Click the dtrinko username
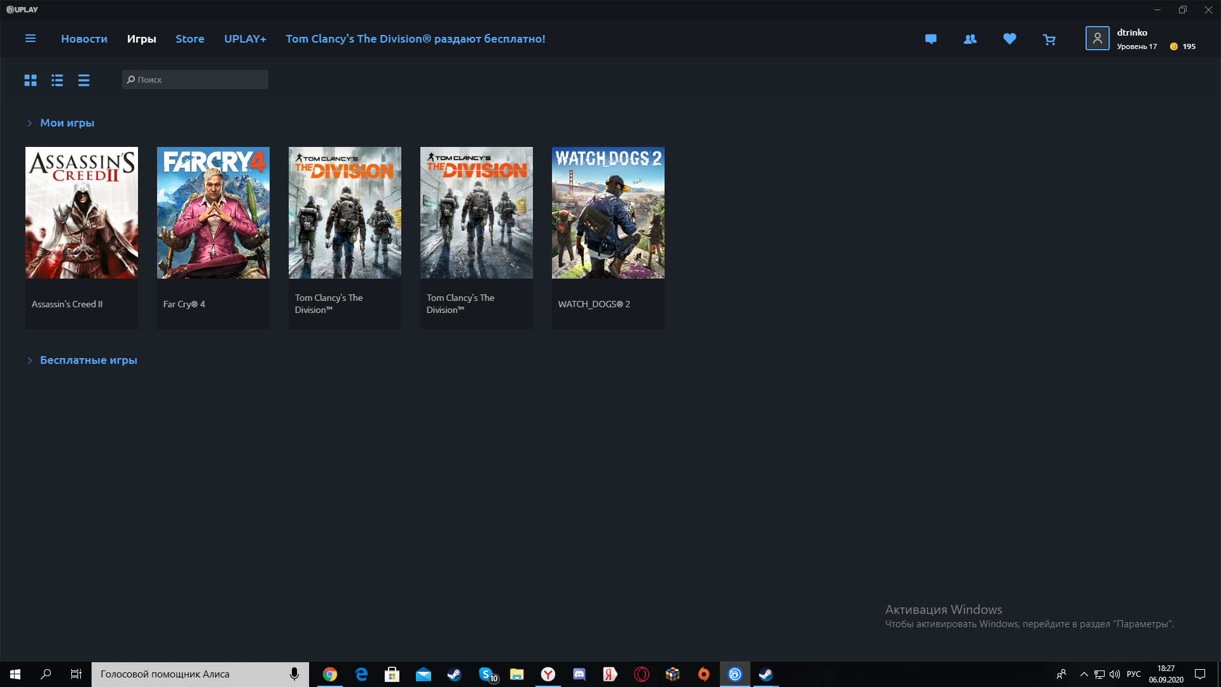Image resolution: width=1221 pixels, height=687 pixels. [1132, 32]
